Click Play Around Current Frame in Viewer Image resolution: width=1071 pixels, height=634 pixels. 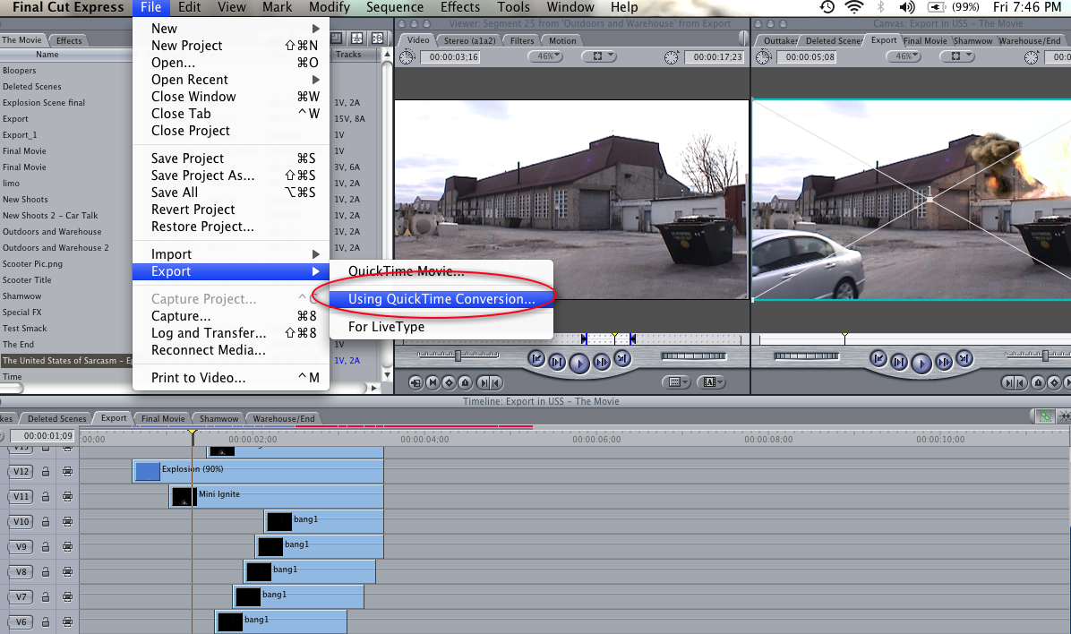click(x=601, y=362)
